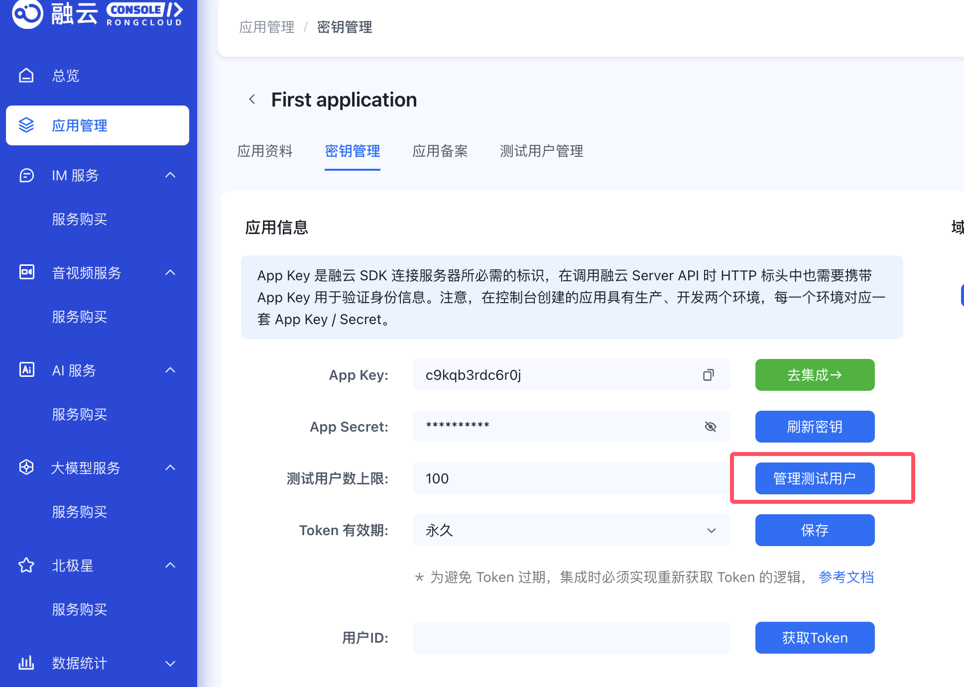Open the 参考文档 link
Viewport: 964px width, 687px height.
[846, 577]
